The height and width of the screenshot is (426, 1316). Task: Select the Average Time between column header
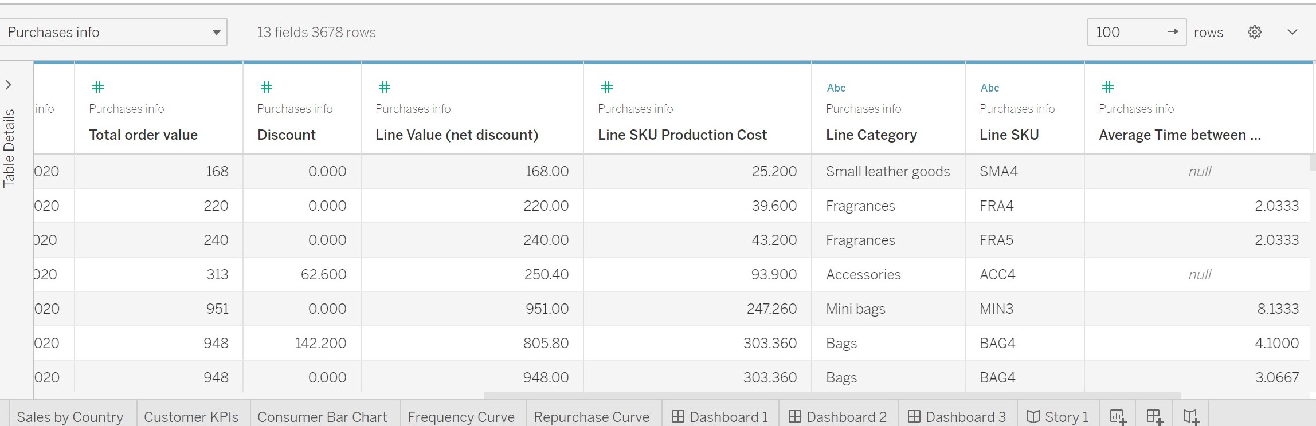tap(1179, 135)
